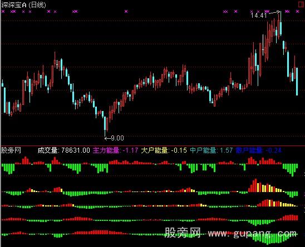Viewport: 305px width, 247px height.
Task: Click the 股旁网 indicator name label
Action: click(x=11, y=150)
